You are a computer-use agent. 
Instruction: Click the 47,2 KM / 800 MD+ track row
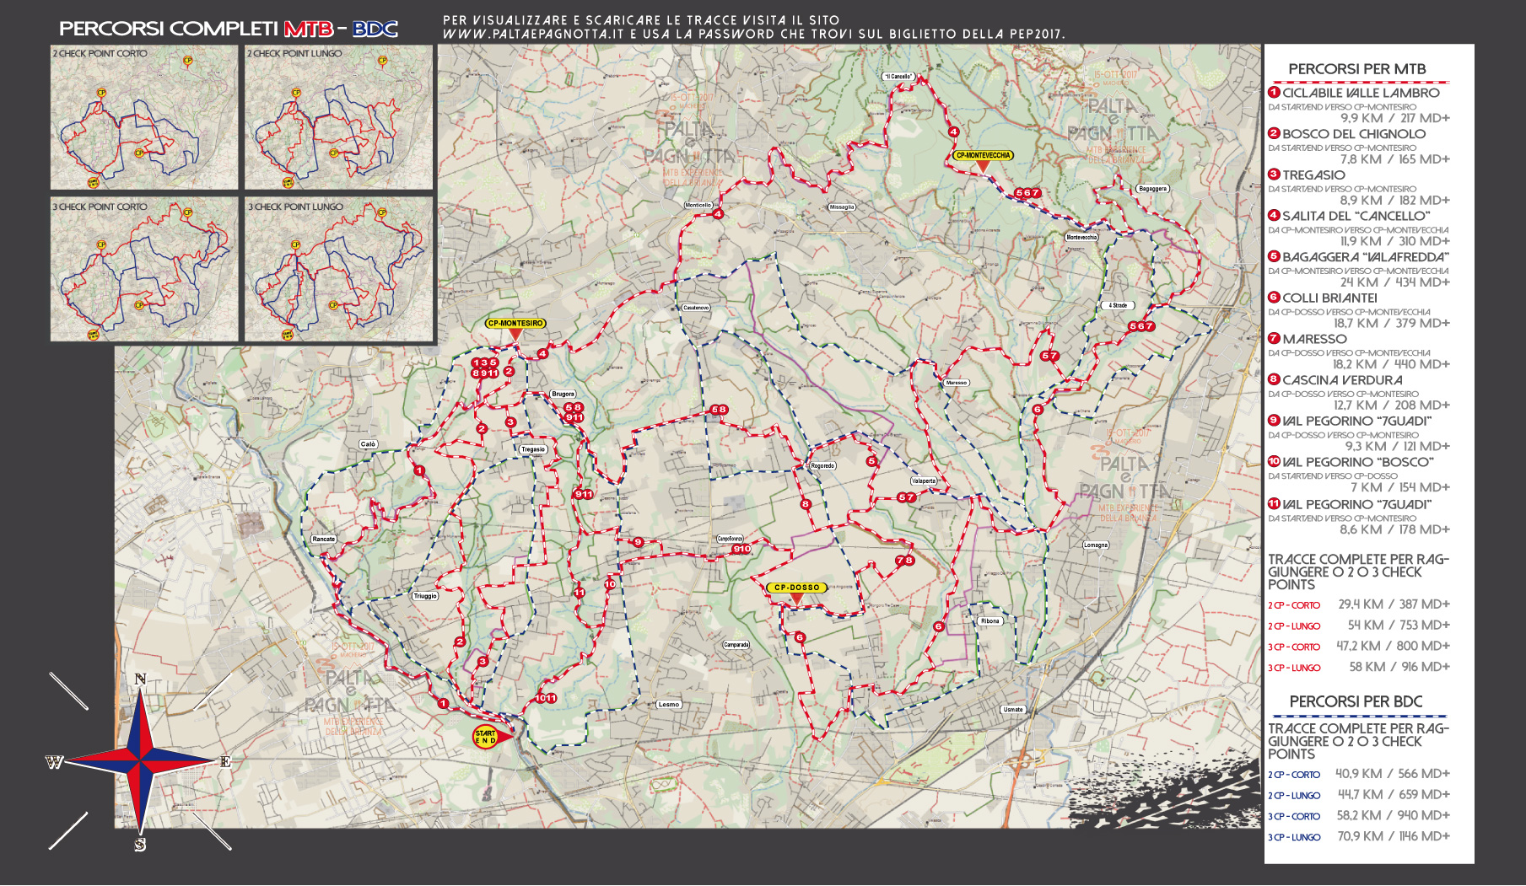coord(1358,647)
